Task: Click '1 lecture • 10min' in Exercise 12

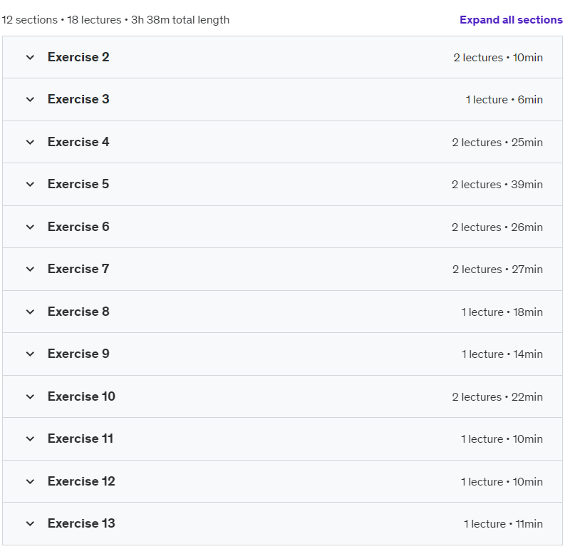Action: point(502,482)
